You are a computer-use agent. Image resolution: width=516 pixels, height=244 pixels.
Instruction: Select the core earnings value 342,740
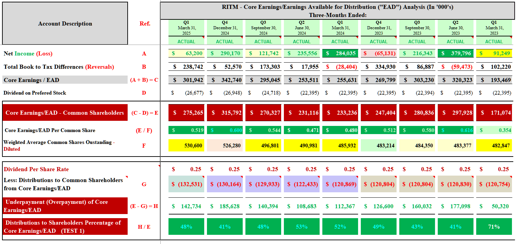coord(225,80)
